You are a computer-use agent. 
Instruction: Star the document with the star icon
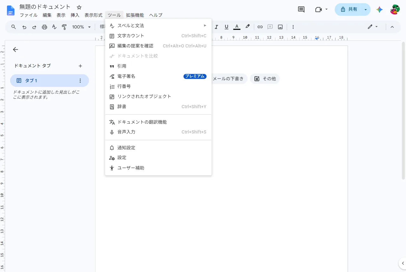point(79,7)
